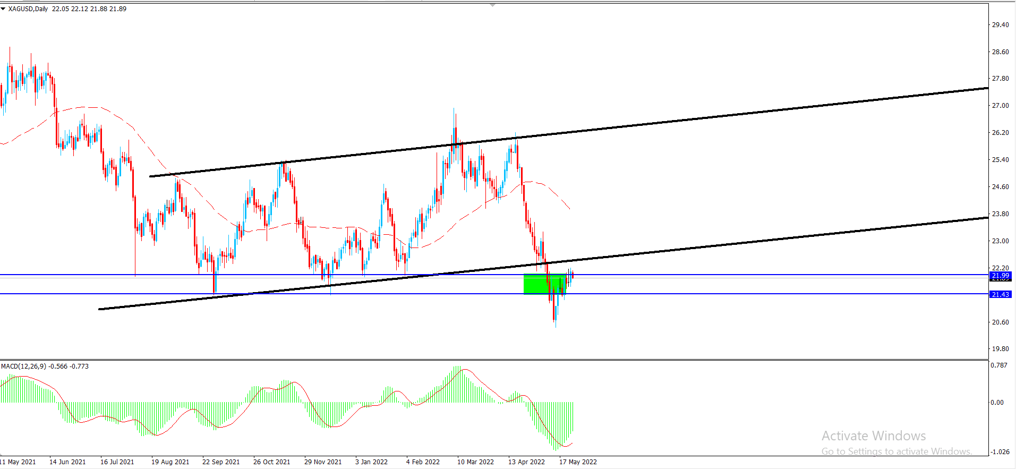Image resolution: width=1016 pixels, height=469 pixels.
Task: Click the 20.60 price scale label
Action: (1000, 322)
